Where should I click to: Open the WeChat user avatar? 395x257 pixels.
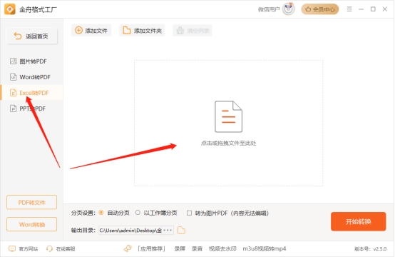289,9
